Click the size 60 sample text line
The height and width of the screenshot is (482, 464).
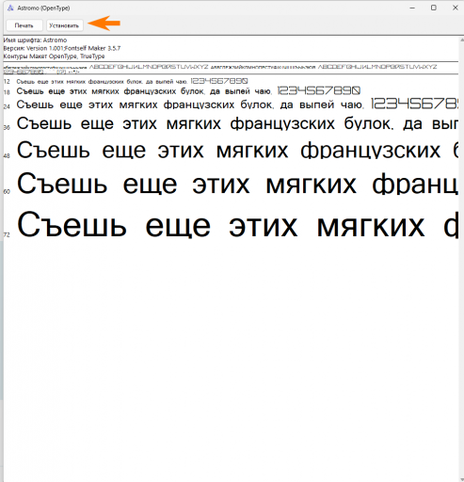[237, 184]
